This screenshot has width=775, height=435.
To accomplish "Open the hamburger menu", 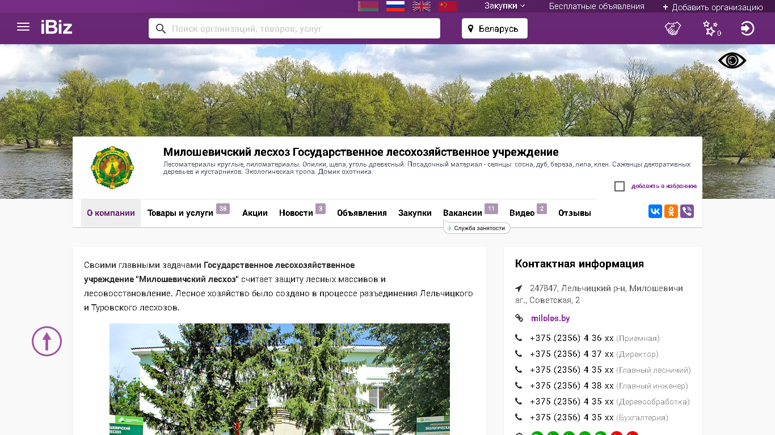I will point(23,27).
